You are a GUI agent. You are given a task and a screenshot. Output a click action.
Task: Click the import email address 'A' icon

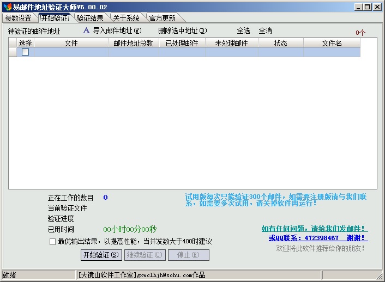click(86, 31)
